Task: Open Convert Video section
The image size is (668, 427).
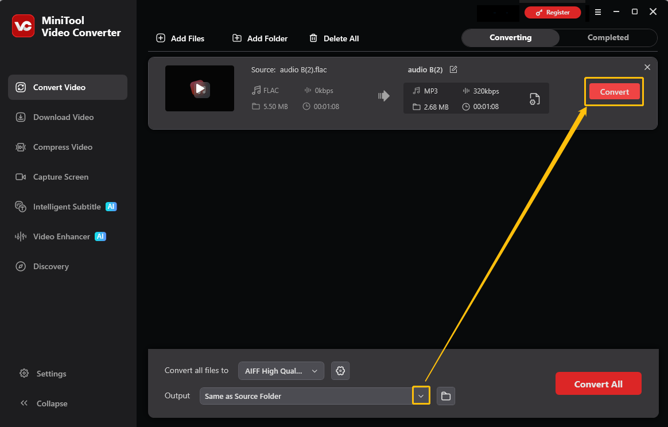Action: pos(68,87)
